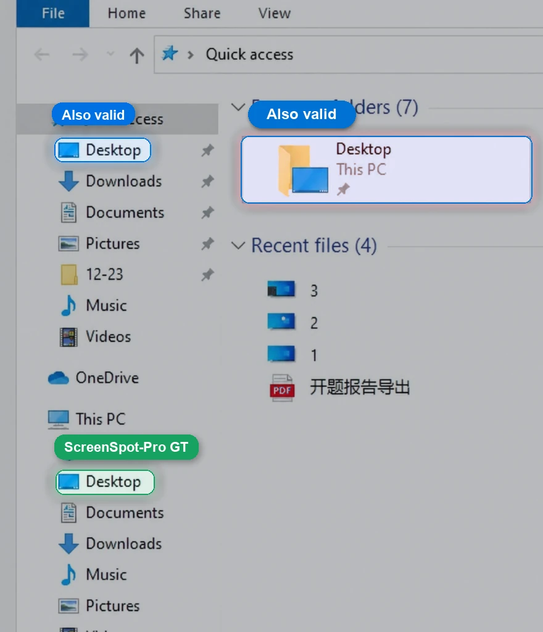Open the Share ribbon tab
The image size is (543, 632).
point(202,14)
